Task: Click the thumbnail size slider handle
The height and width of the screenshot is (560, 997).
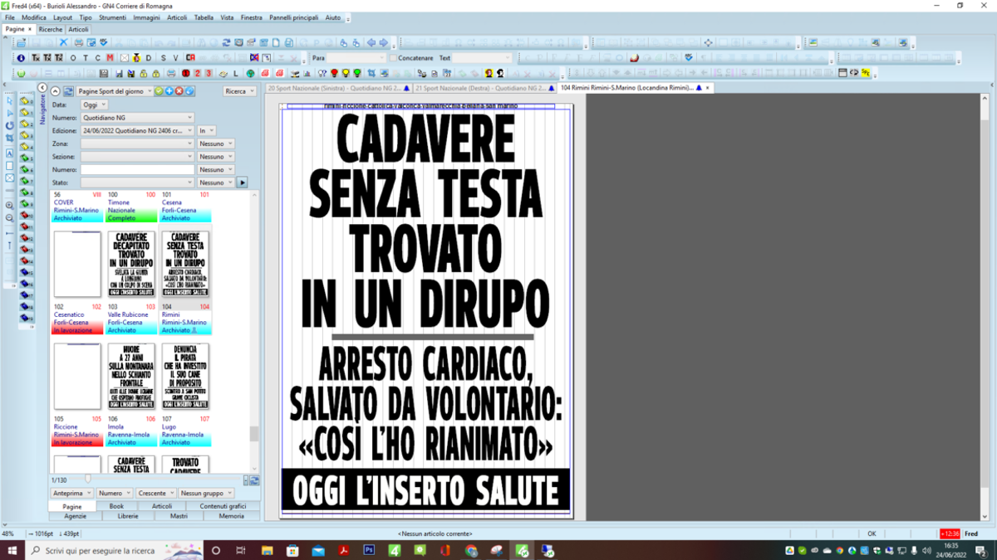Action: pos(88,479)
